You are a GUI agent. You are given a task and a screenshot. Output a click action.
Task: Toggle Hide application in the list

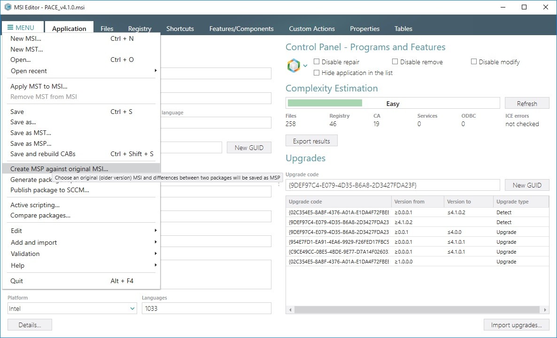[317, 73]
